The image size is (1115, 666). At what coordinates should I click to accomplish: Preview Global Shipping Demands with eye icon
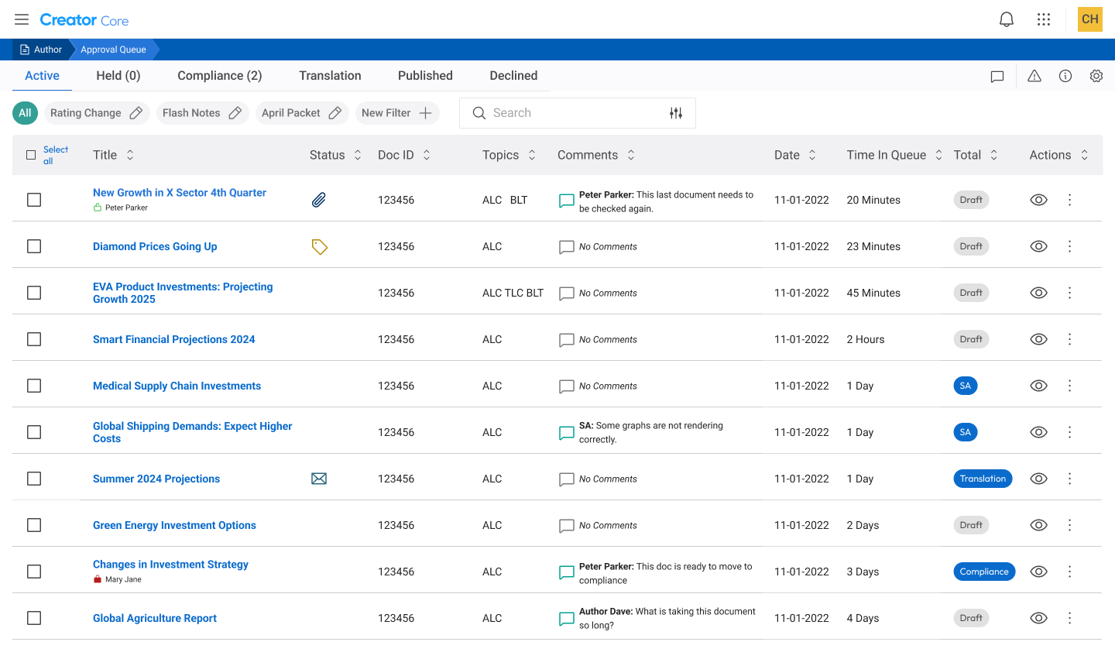pyautogui.click(x=1039, y=432)
